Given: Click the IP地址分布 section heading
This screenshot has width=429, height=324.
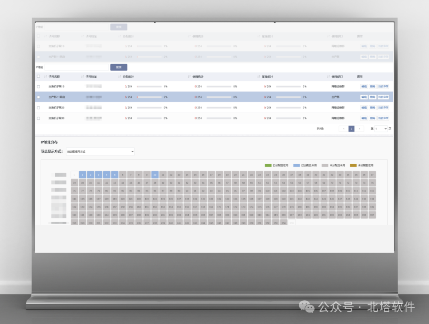Looking at the screenshot, I should 49,142.
